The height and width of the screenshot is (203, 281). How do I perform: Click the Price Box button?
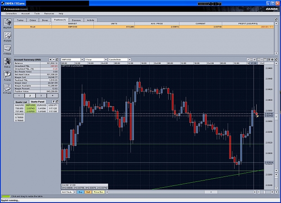pos(98,192)
